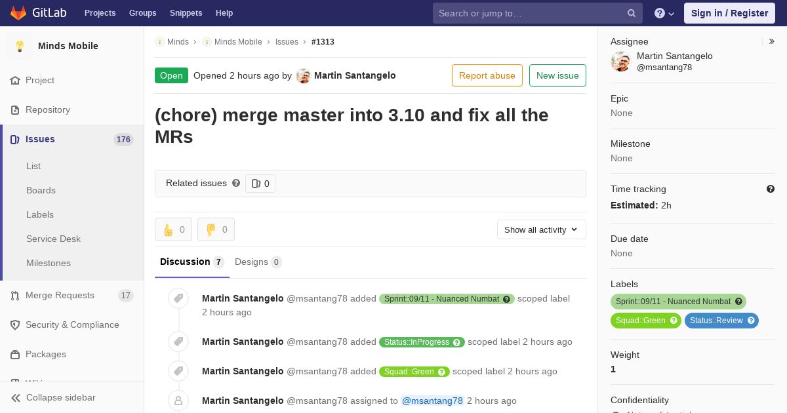Go to issue Boards

click(41, 190)
